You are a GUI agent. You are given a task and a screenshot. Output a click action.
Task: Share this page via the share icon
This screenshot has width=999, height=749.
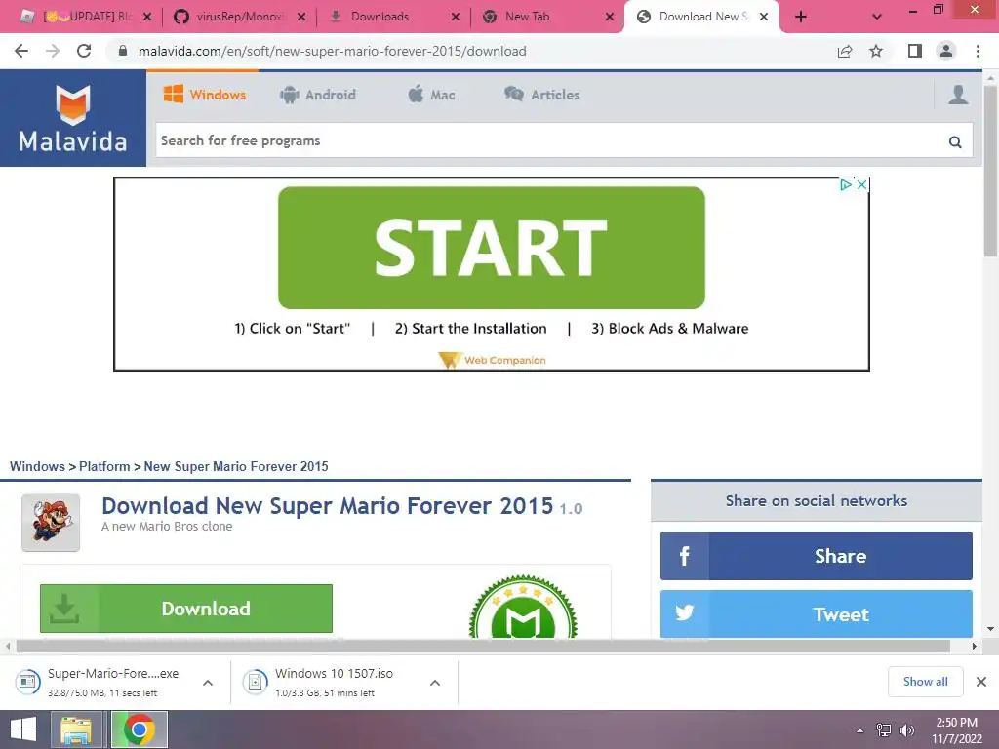tap(845, 51)
